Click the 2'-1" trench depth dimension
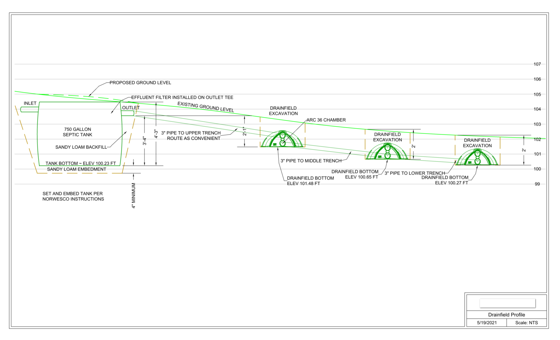Viewport: 560px width, 340px height. (x=245, y=132)
